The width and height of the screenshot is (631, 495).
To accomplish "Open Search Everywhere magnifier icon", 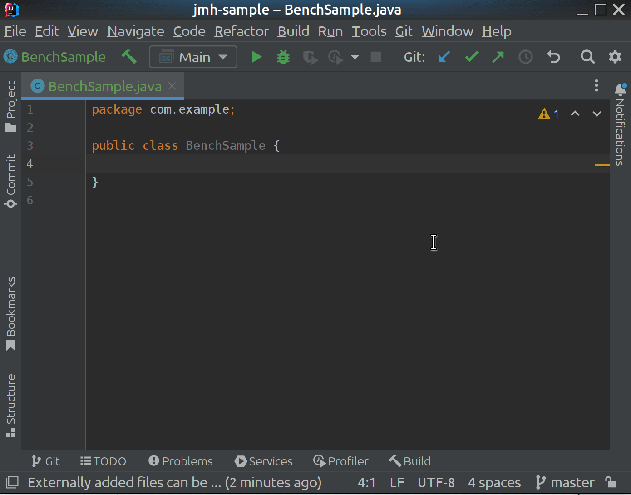I will point(587,57).
